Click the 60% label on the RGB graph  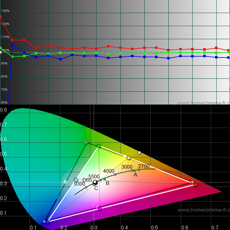(x=4, y=102)
